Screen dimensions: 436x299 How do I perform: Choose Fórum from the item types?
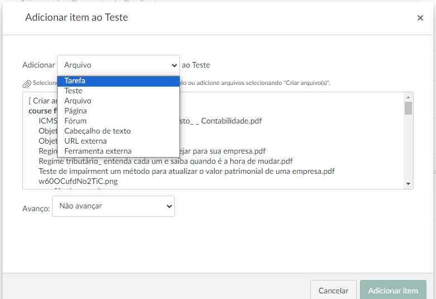75,121
